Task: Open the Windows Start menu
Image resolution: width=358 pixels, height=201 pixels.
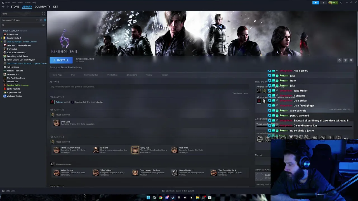Action: click(x=148, y=198)
